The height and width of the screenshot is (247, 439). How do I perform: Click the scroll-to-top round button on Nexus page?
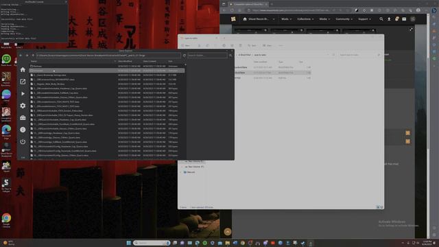(228, 232)
